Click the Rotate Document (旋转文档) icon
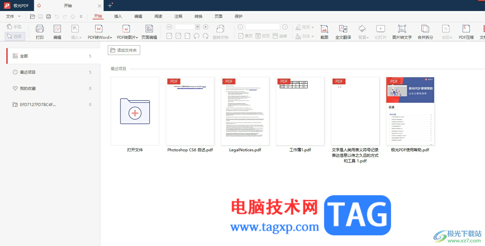 tap(220, 29)
